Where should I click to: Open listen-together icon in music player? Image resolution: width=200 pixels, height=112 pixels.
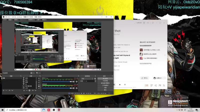coord(160,85)
